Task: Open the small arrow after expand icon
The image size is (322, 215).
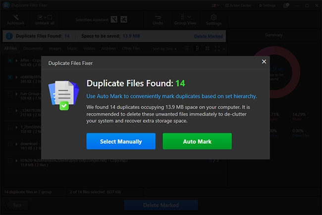Action: (x=224, y=49)
